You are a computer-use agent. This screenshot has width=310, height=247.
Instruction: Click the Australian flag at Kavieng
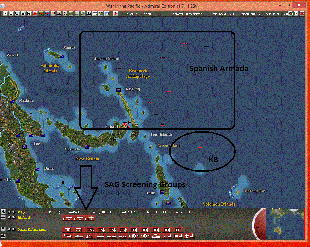point(118,90)
